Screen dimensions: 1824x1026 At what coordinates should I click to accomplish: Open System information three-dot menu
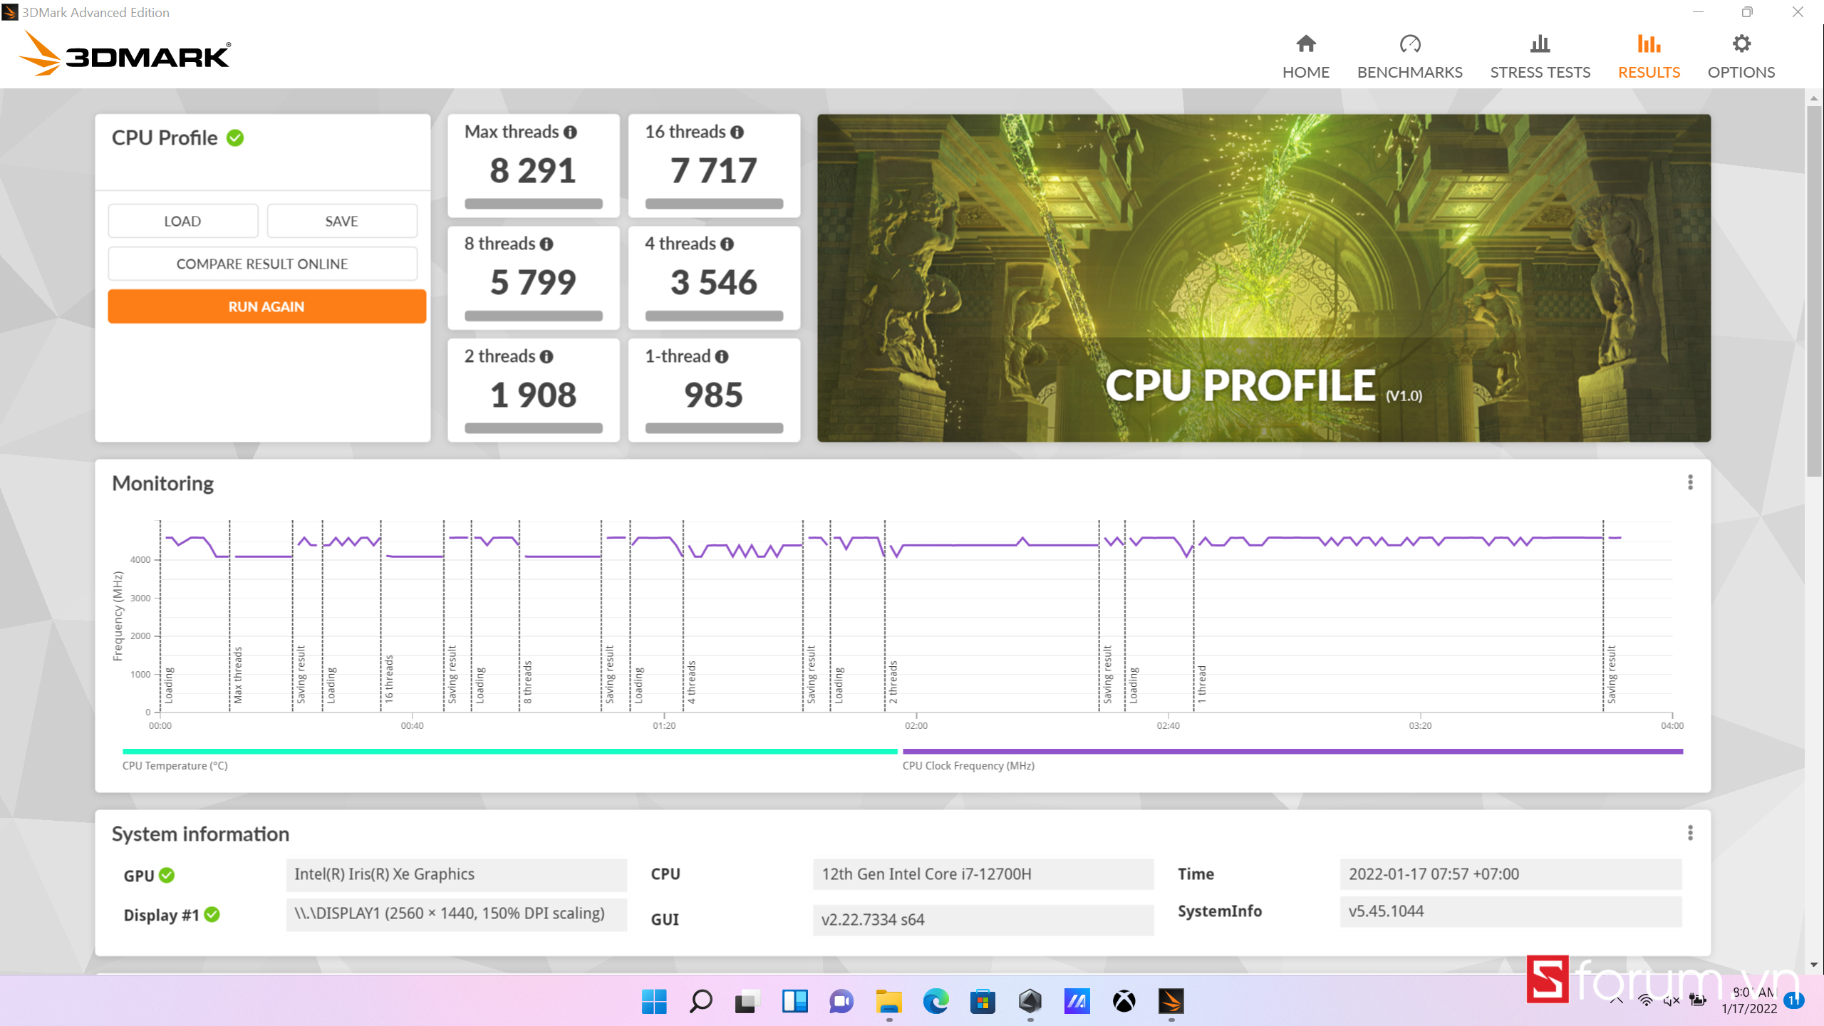1690,833
